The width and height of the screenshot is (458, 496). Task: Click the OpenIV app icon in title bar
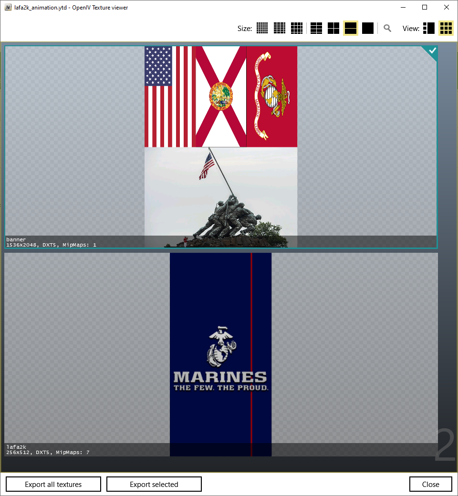pos(8,7)
